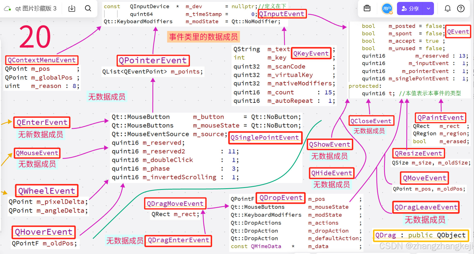Click the quint16 t; type comment line
The width and height of the screenshot is (474, 254).
pyautogui.click(x=411, y=93)
